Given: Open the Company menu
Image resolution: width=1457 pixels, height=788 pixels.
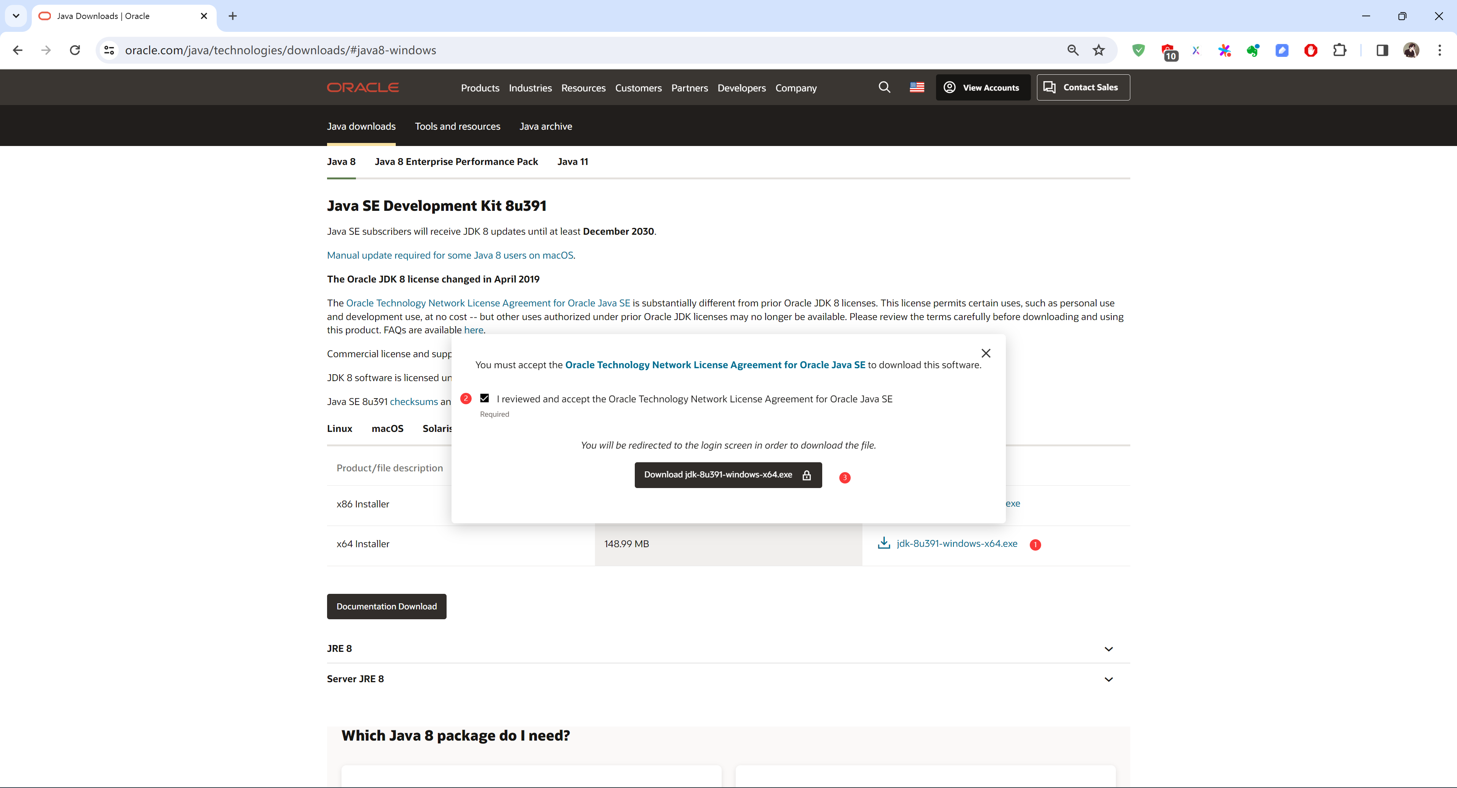Looking at the screenshot, I should tap(796, 88).
